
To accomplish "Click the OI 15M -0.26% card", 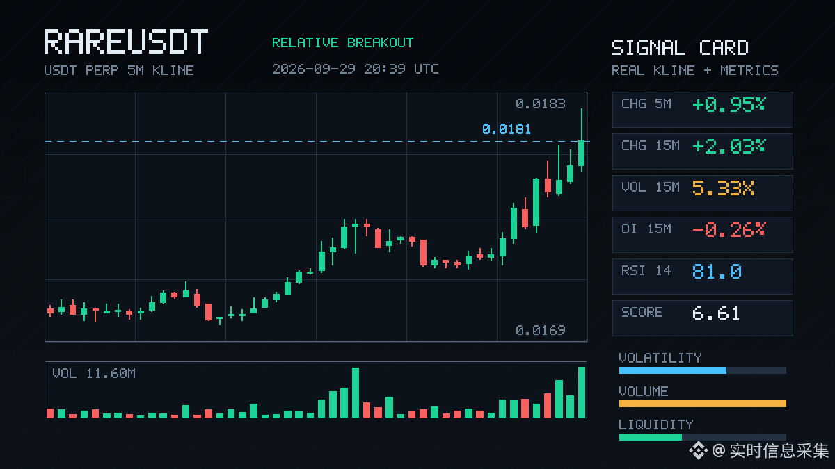I will click(702, 234).
